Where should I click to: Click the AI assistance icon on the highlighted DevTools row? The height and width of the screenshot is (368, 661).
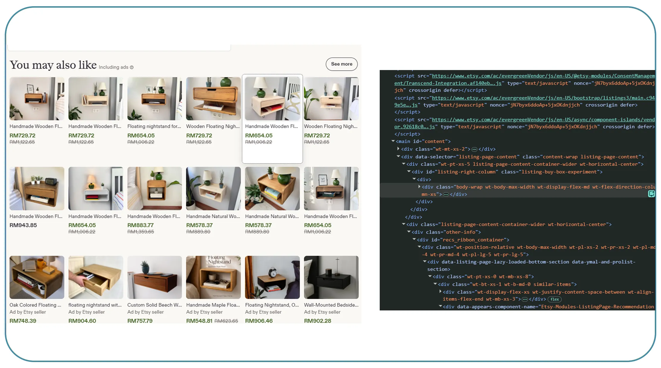(651, 194)
